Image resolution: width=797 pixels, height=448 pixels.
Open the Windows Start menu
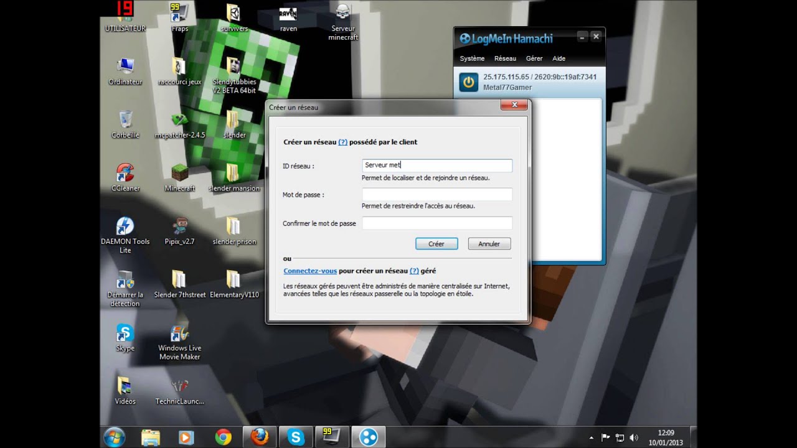(x=115, y=437)
